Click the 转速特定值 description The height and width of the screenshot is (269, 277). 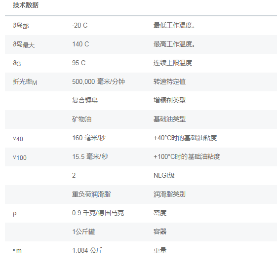point(169,81)
